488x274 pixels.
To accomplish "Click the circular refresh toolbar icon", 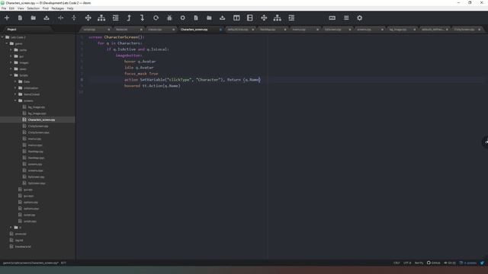I will tap(156, 18).
